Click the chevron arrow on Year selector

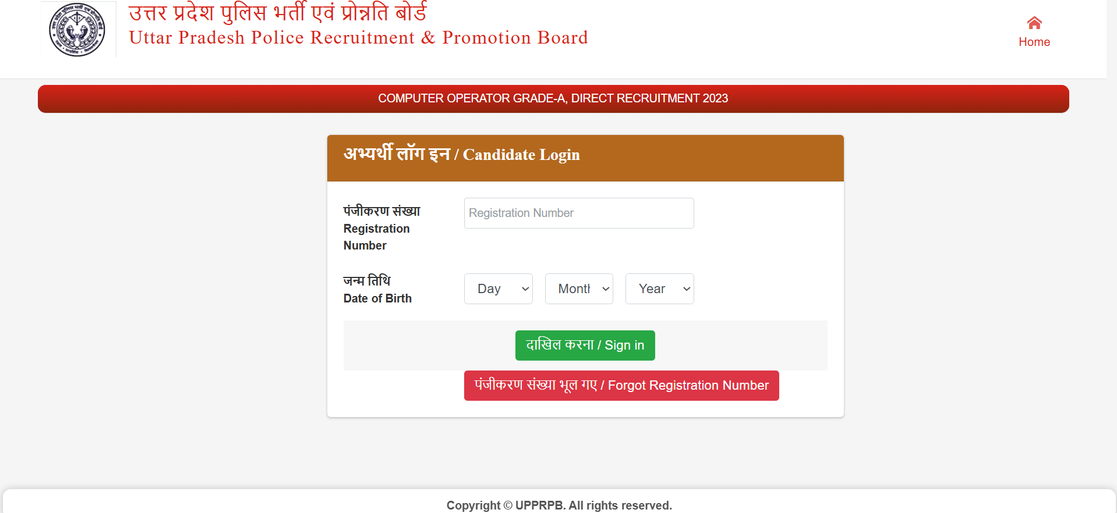pos(687,288)
